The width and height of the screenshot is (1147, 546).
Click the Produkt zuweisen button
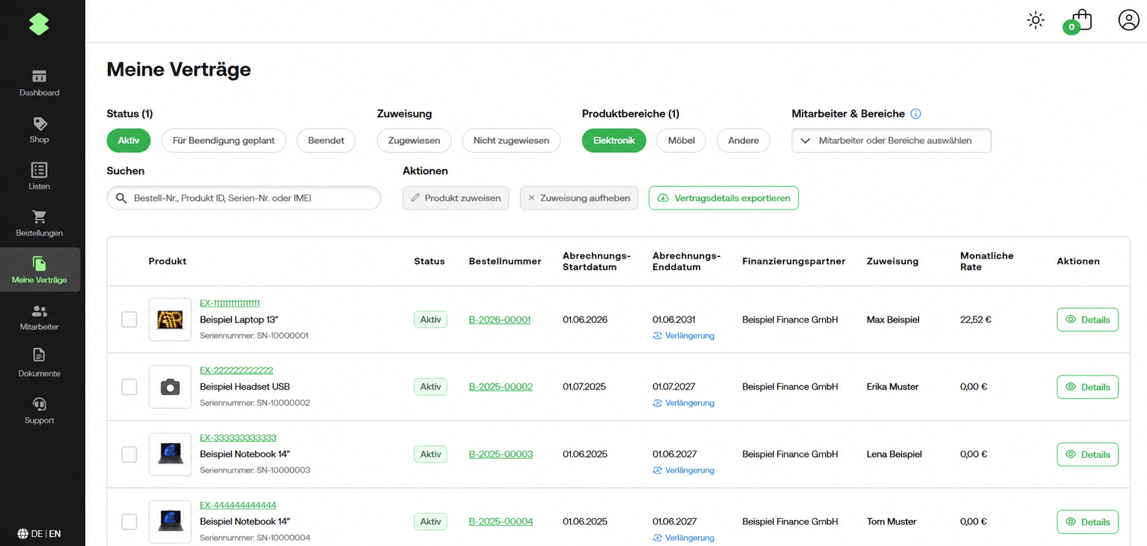[456, 198]
